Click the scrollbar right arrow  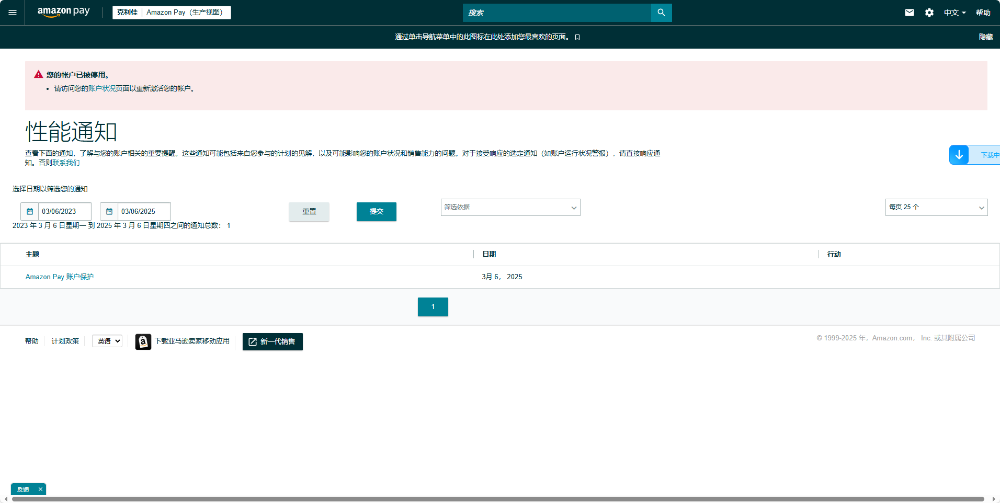click(994, 499)
